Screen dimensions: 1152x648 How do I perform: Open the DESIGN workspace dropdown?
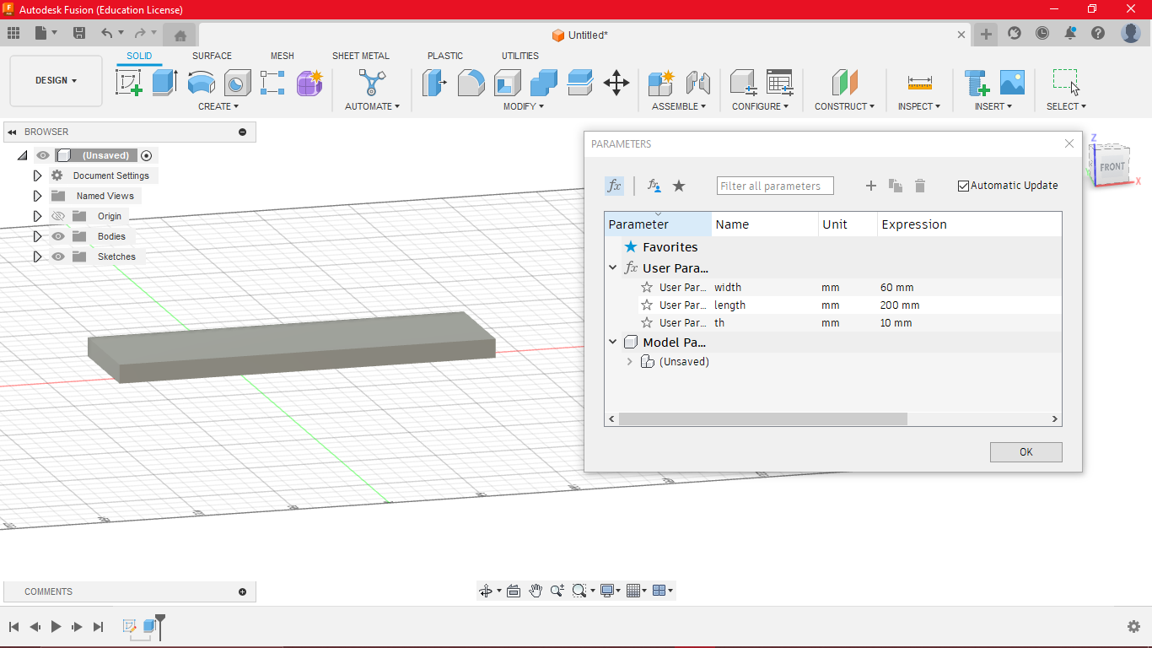pyautogui.click(x=56, y=81)
